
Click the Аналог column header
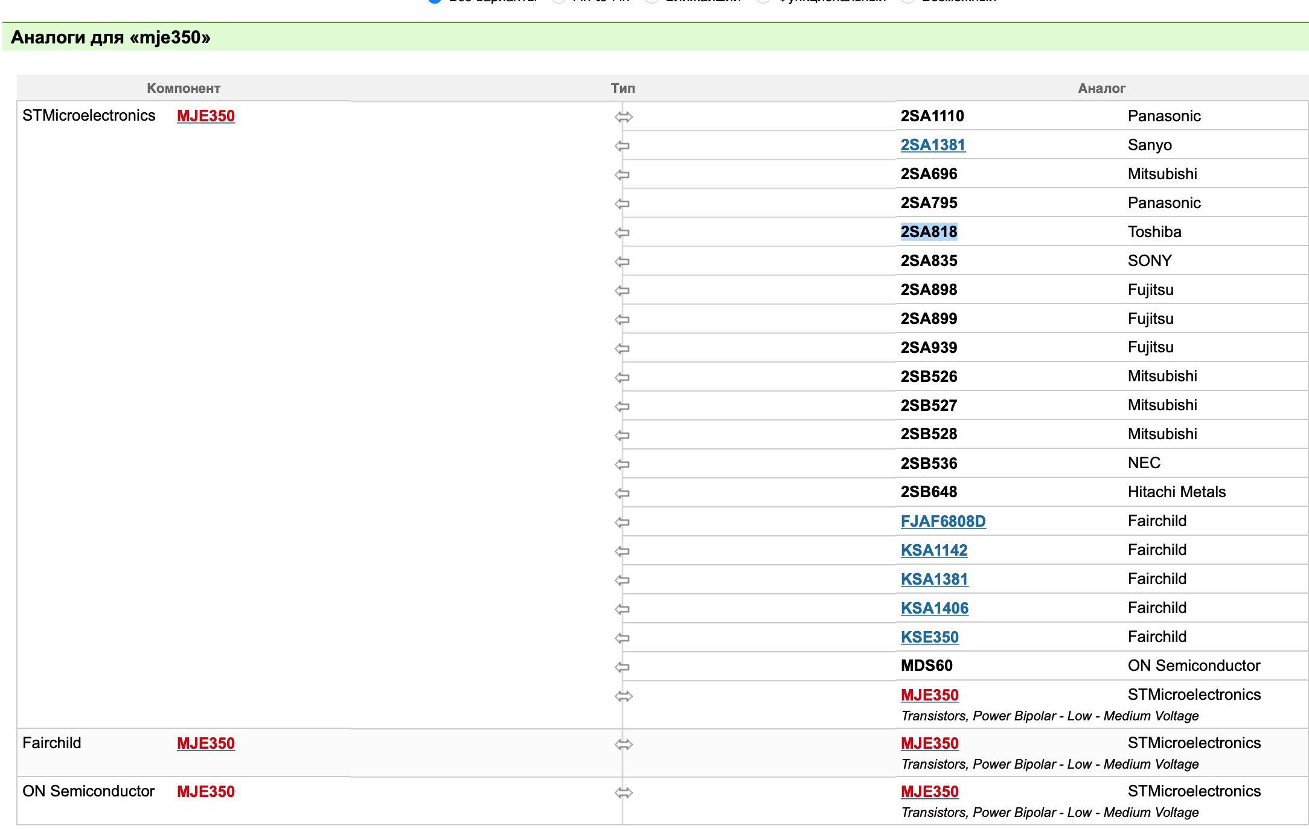[x=1101, y=88]
